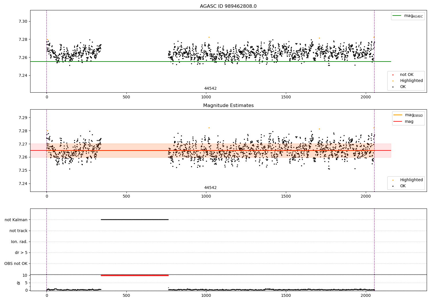
Task: Click the 'OBS not OK' axis label
Action: click(x=16, y=263)
